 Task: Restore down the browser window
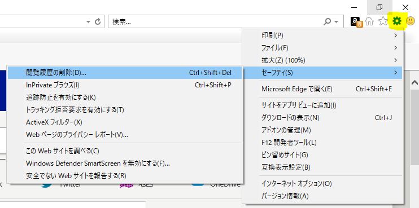point(379,7)
